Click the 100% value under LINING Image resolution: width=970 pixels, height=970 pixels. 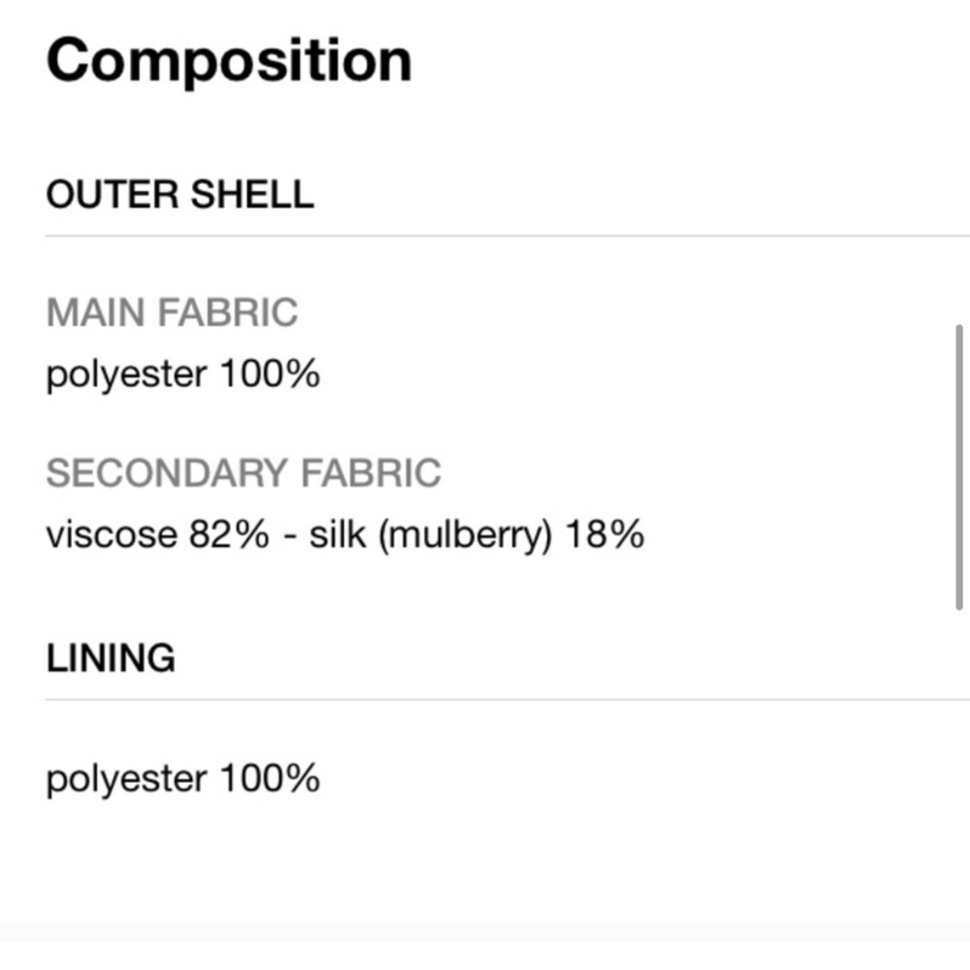tap(270, 779)
